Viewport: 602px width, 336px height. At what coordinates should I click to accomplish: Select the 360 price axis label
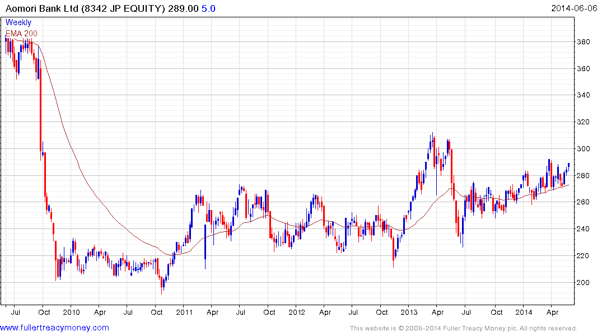[584, 69]
